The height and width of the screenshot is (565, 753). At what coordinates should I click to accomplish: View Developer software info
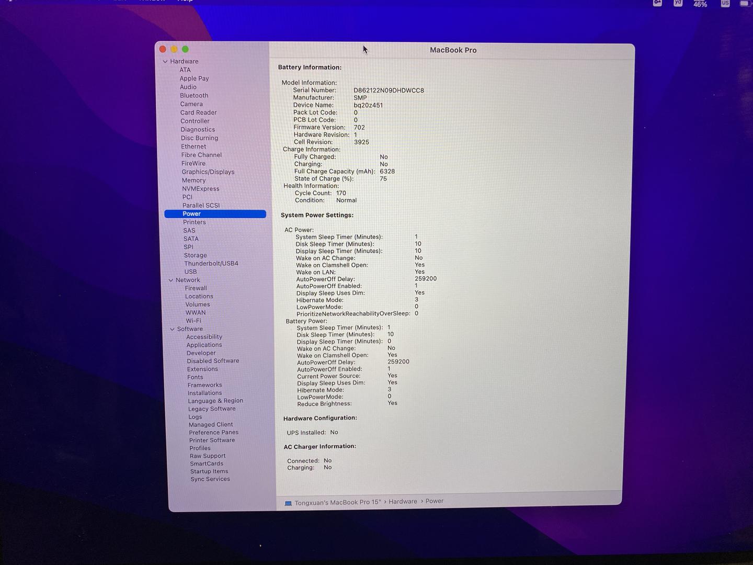tap(201, 353)
